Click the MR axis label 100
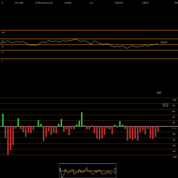The width and height of the screenshot is (178, 178). tap(174, 100)
